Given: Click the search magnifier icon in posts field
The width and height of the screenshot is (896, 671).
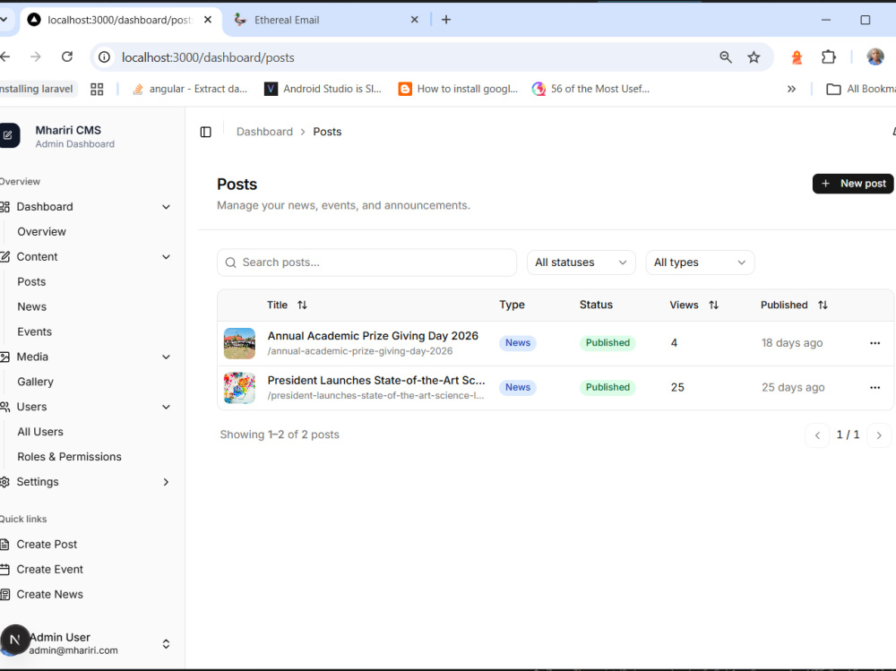Looking at the screenshot, I should (231, 262).
